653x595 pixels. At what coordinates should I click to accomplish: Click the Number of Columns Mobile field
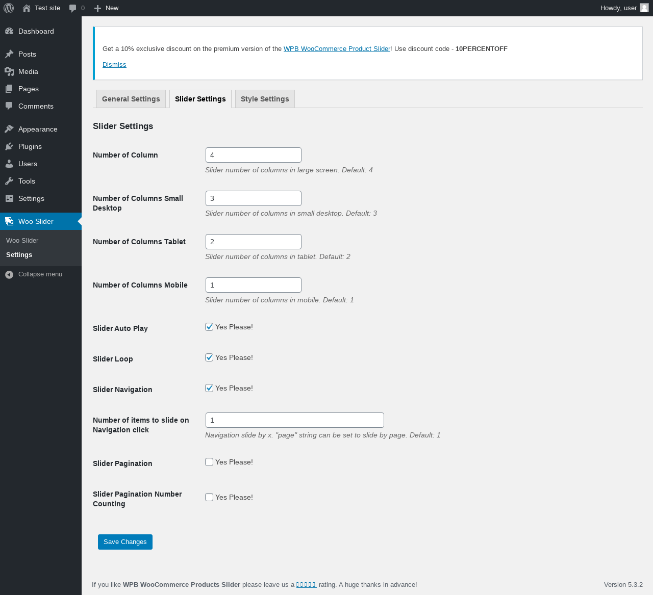[x=254, y=285]
